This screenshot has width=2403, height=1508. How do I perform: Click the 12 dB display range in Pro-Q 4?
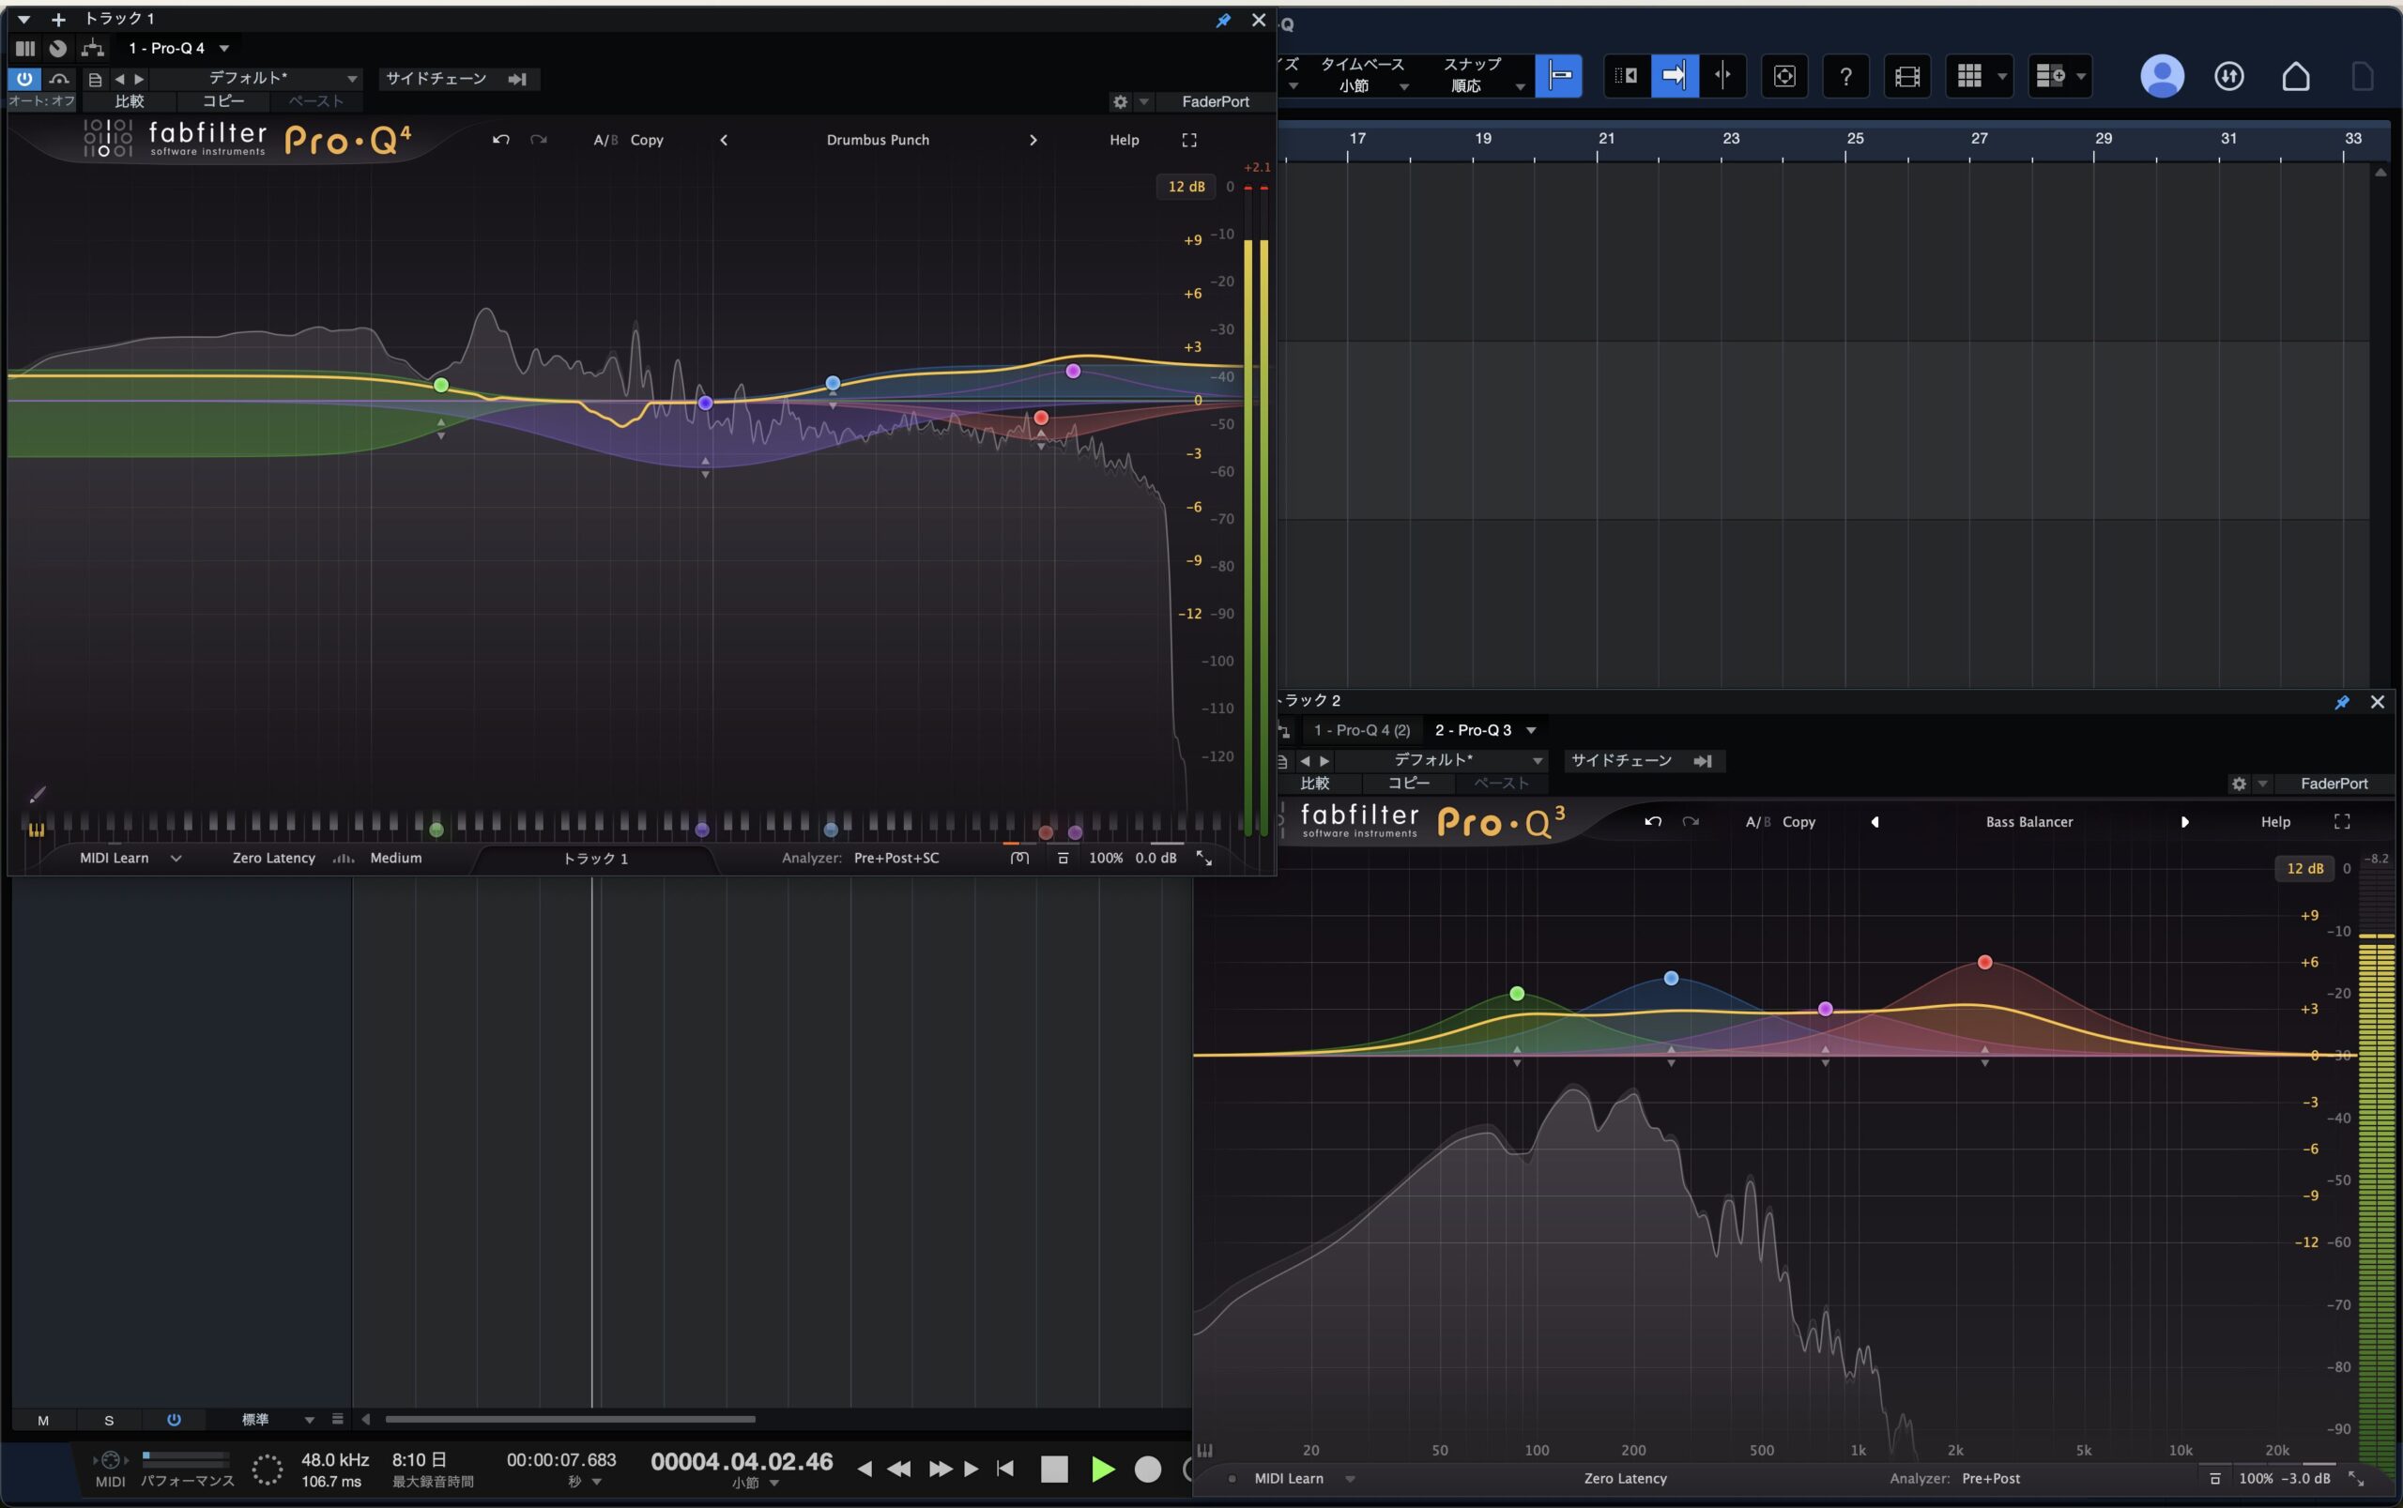click(x=1186, y=187)
